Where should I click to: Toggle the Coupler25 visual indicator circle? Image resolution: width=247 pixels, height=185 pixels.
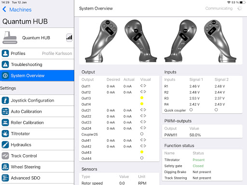(x=142, y=134)
